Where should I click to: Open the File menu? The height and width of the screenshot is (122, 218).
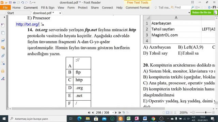5,7
